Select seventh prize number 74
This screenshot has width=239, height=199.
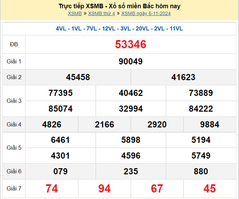[x=52, y=188]
